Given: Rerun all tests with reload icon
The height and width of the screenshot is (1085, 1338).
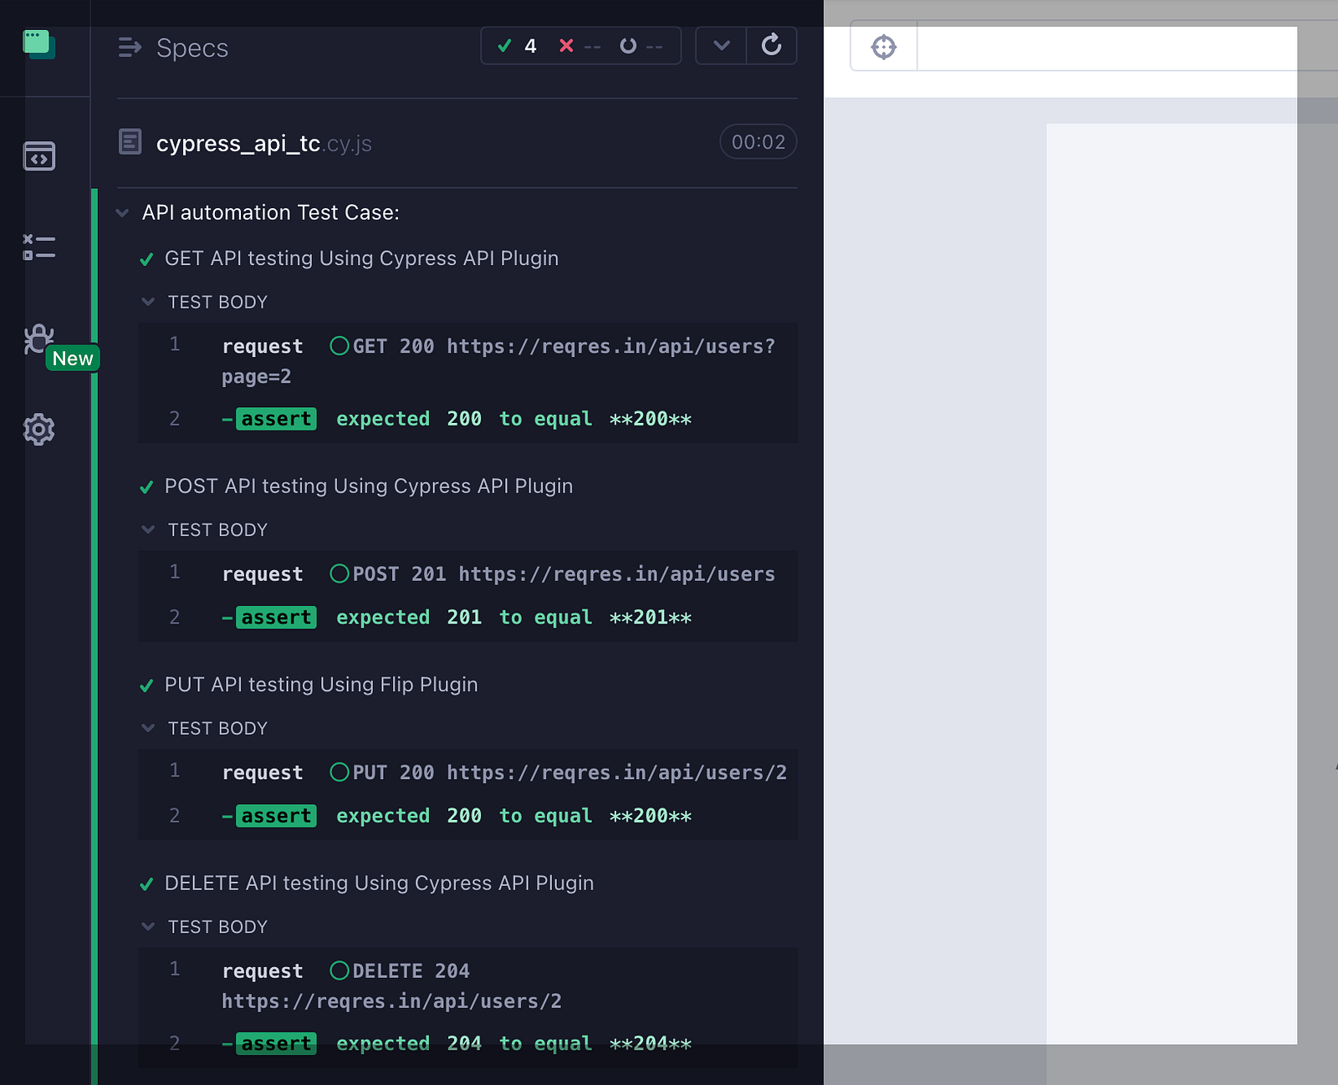Looking at the screenshot, I should (x=771, y=46).
